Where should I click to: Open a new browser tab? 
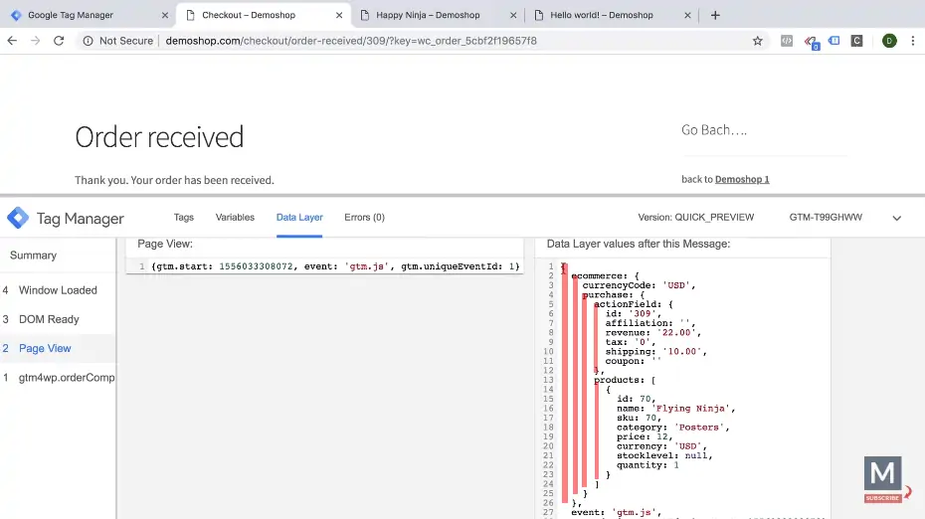point(715,15)
